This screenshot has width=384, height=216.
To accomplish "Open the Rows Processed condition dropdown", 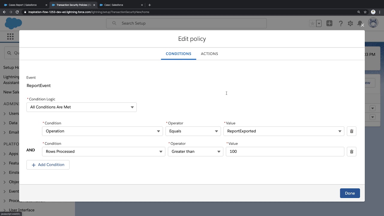I will pyautogui.click(x=103, y=151).
